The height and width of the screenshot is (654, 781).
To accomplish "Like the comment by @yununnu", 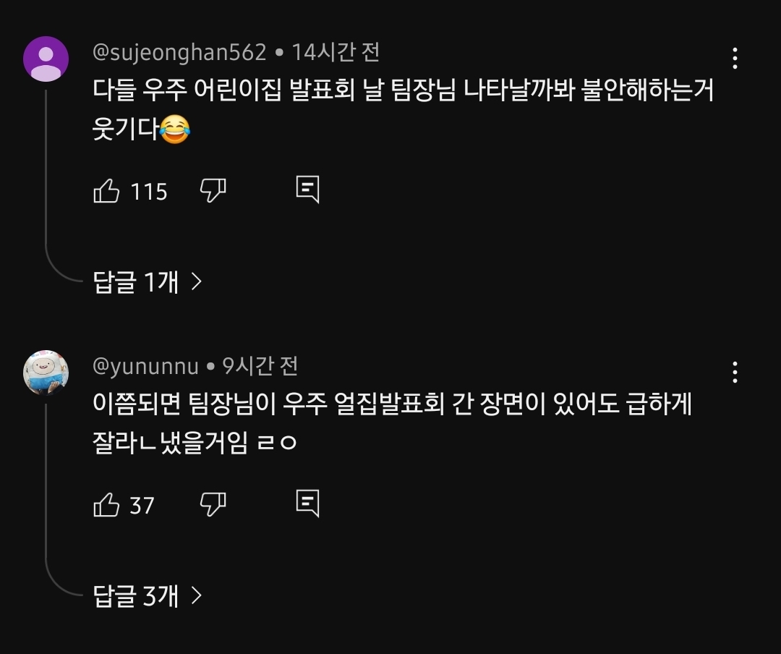I will click(x=107, y=504).
